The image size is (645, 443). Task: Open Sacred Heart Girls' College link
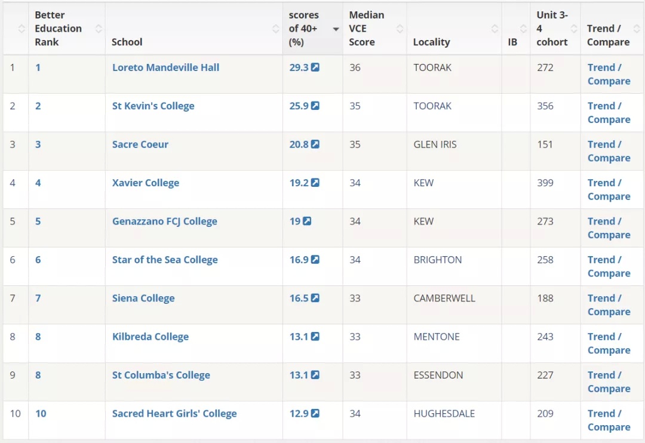[x=174, y=414]
